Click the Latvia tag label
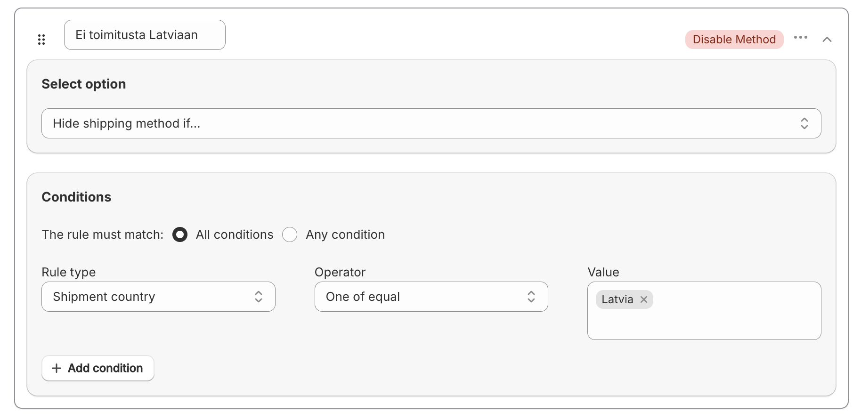 pos(617,299)
